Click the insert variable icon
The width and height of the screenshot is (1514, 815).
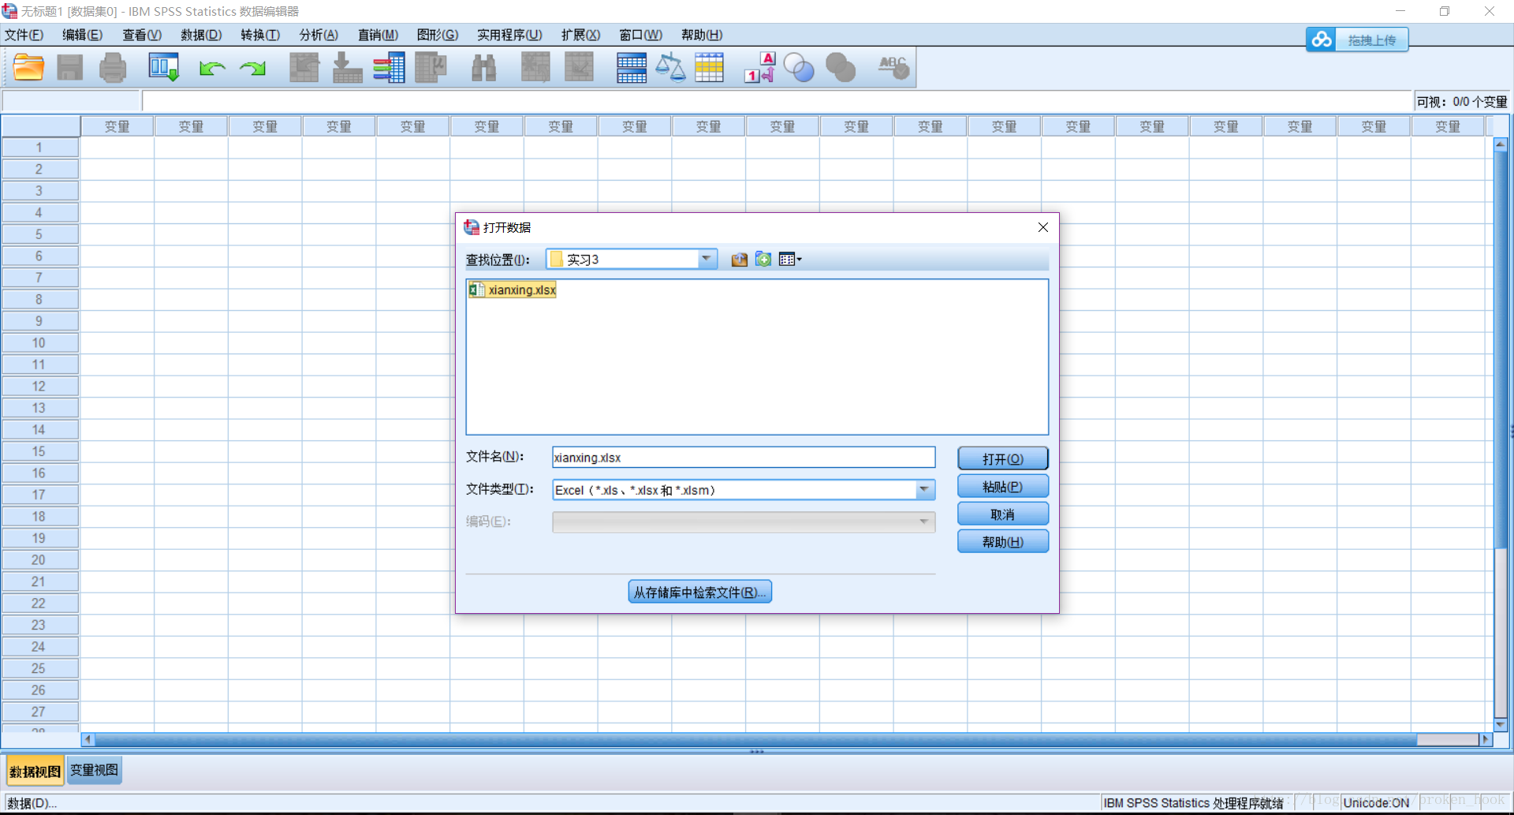pos(579,68)
